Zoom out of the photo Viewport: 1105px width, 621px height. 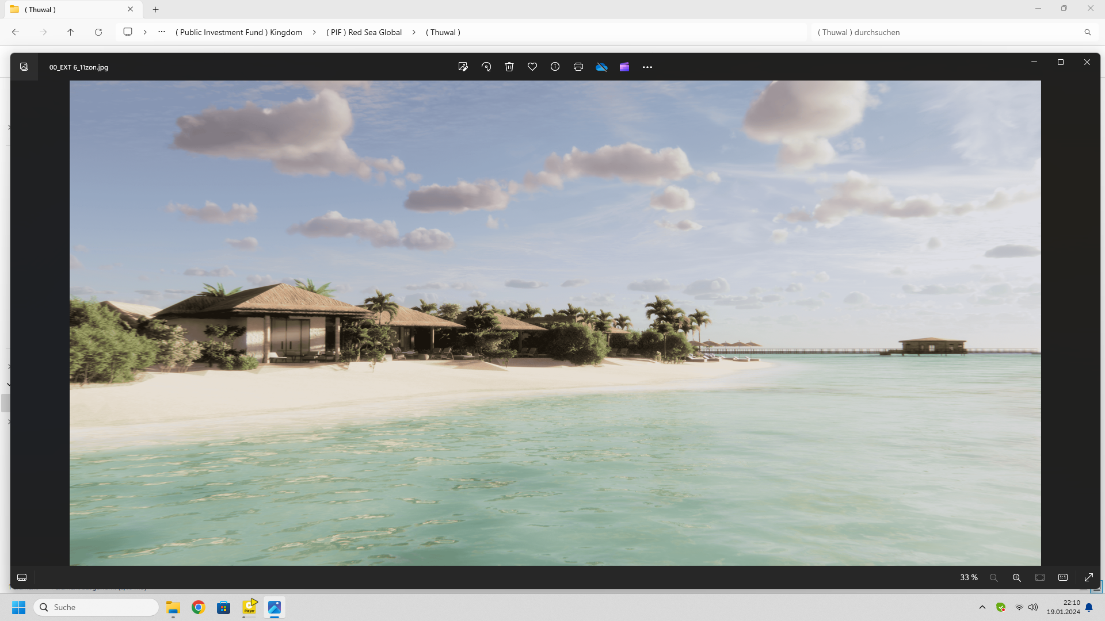point(994,577)
